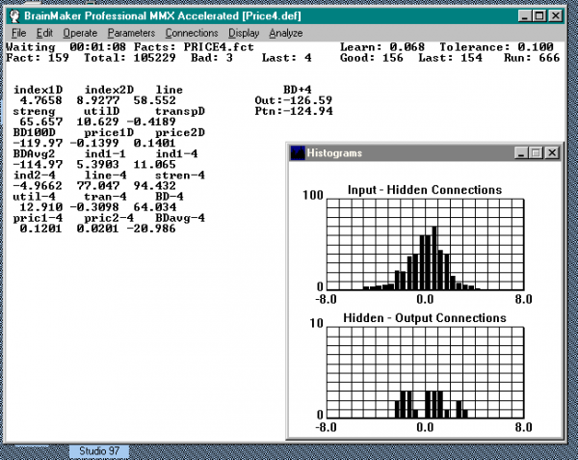Click the Bad: 3 status text

(x=212, y=58)
